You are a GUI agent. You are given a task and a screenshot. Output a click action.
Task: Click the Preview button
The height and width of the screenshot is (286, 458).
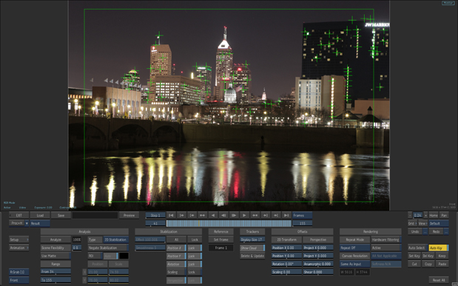click(x=129, y=215)
